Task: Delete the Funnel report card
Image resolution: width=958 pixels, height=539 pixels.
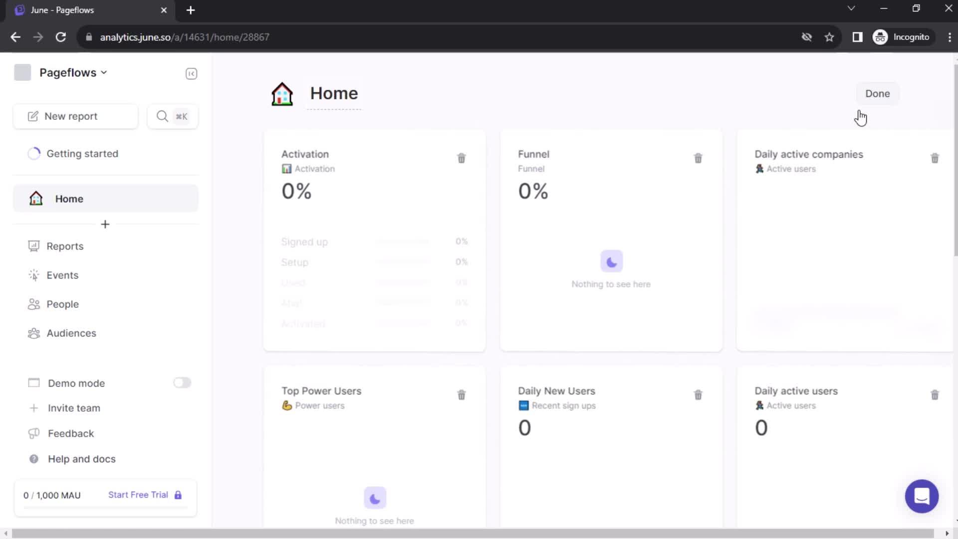Action: 698,158
